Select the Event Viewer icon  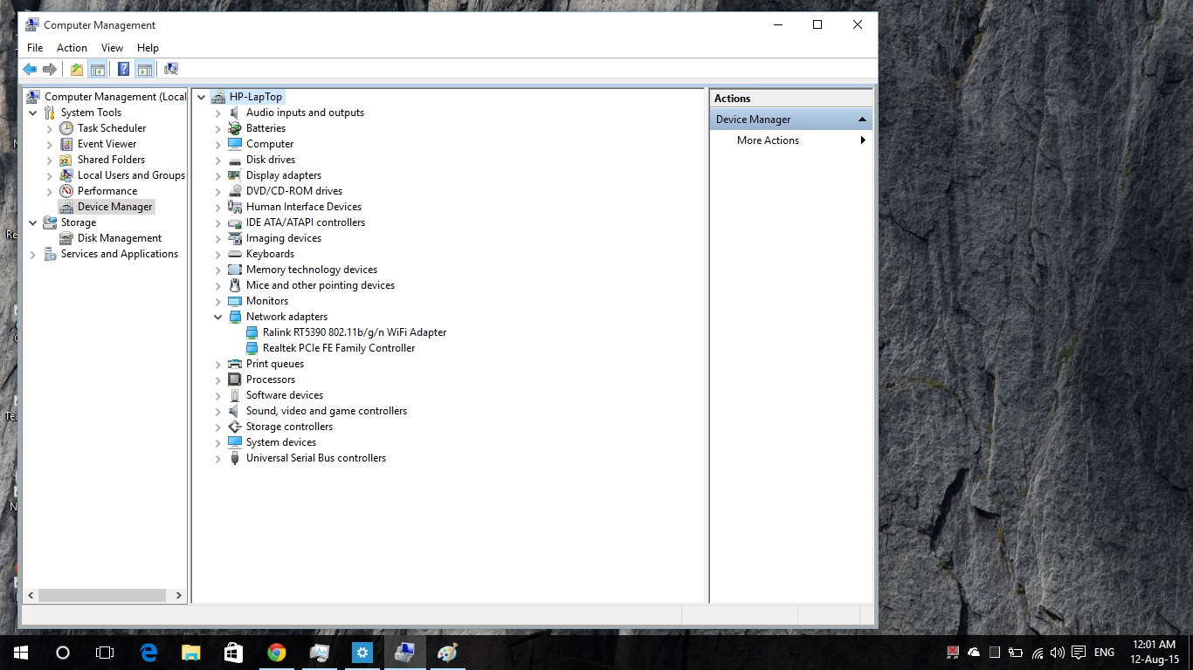click(x=66, y=144)
